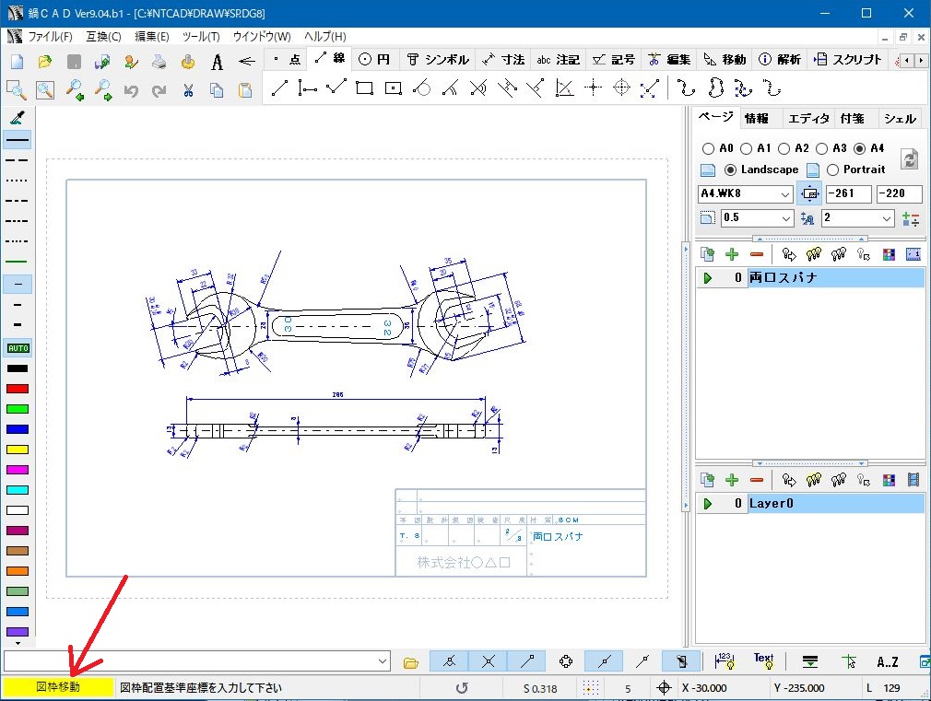Switch to the 寸法 tool tab
Screen dimensions: 931x701
503,59
